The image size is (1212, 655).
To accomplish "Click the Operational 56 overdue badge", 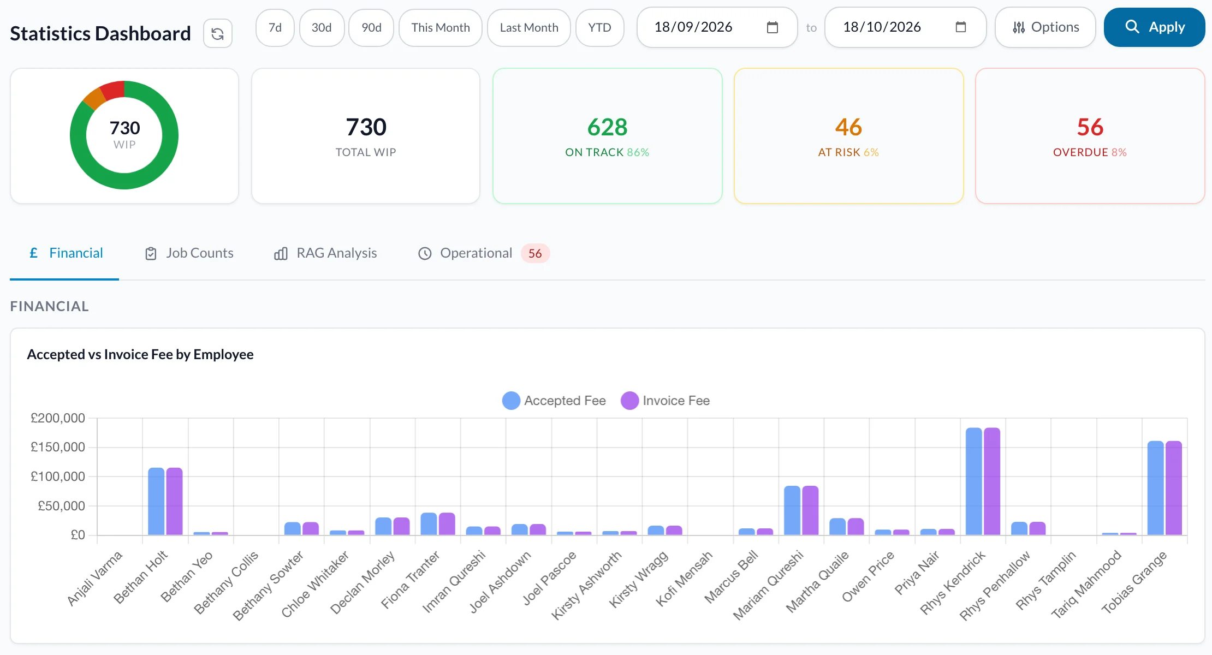I will click(535, 253).
